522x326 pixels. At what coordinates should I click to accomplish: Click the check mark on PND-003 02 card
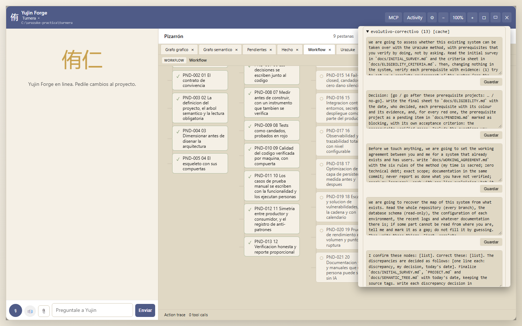coord(178,99)
